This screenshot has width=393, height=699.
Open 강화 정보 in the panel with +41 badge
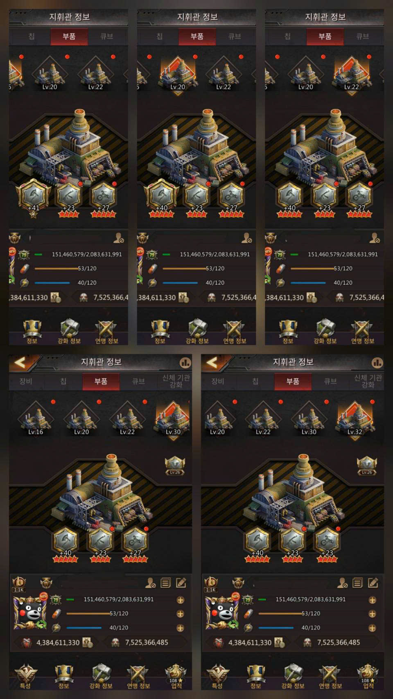tap(69, 331)
